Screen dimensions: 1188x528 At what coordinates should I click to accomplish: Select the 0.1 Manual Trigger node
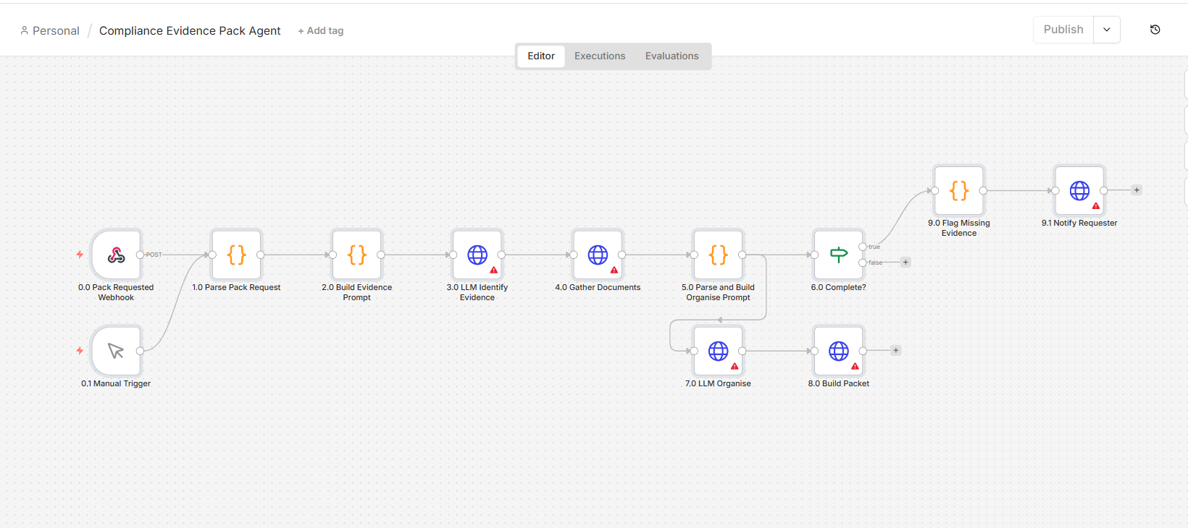click(x=116, y=351)
